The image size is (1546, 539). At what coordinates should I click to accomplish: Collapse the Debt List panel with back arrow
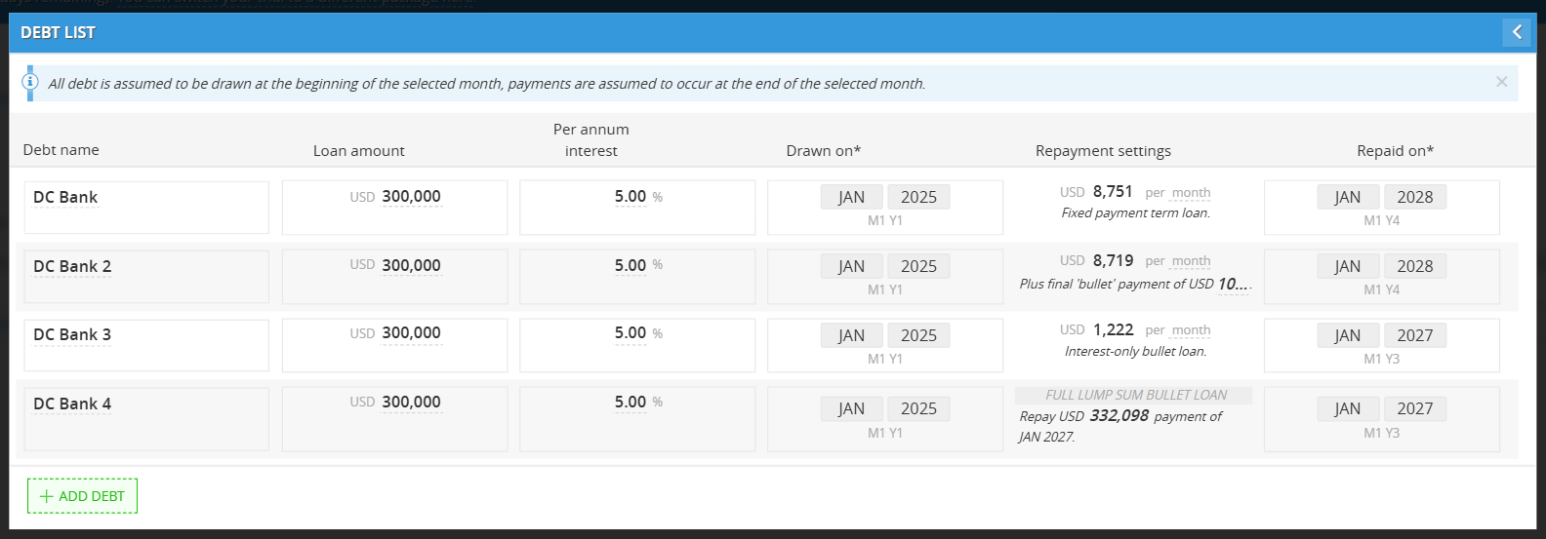1517,32
